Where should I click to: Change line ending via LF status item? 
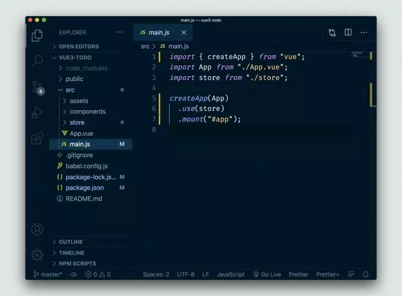click(x=205, y=275)
